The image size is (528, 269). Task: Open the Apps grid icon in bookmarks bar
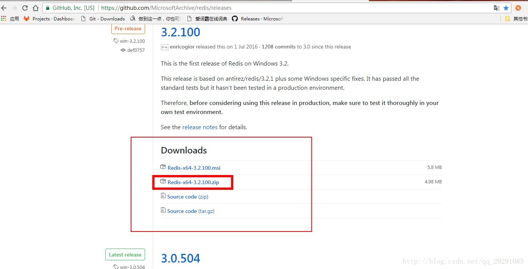tap(4, 19)
